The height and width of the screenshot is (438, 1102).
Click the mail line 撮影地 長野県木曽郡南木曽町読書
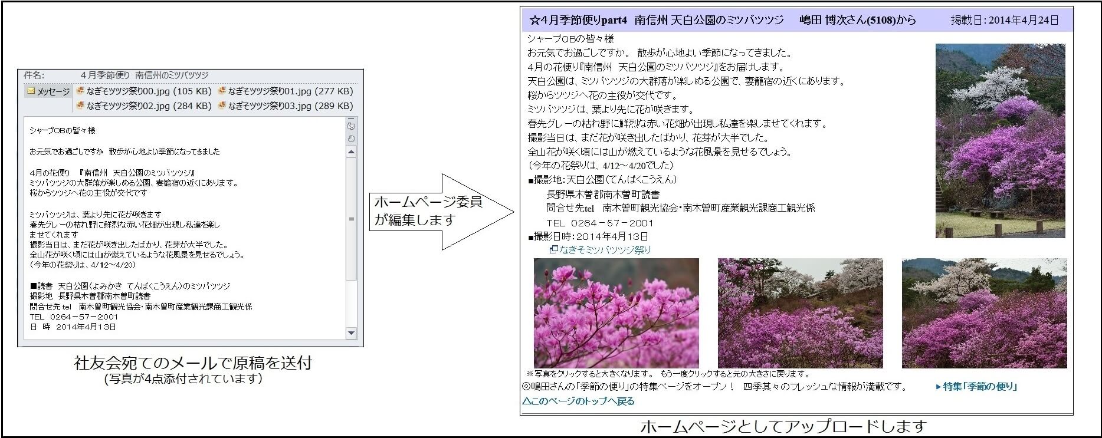90,296
